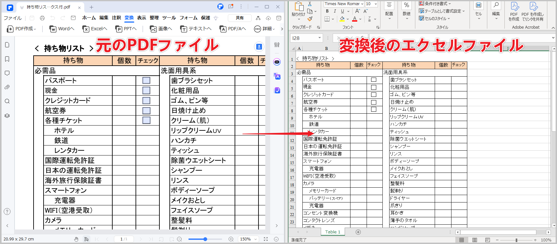
Task: Click the Excel cut scissors icon
Action: (x=310, y=4)
